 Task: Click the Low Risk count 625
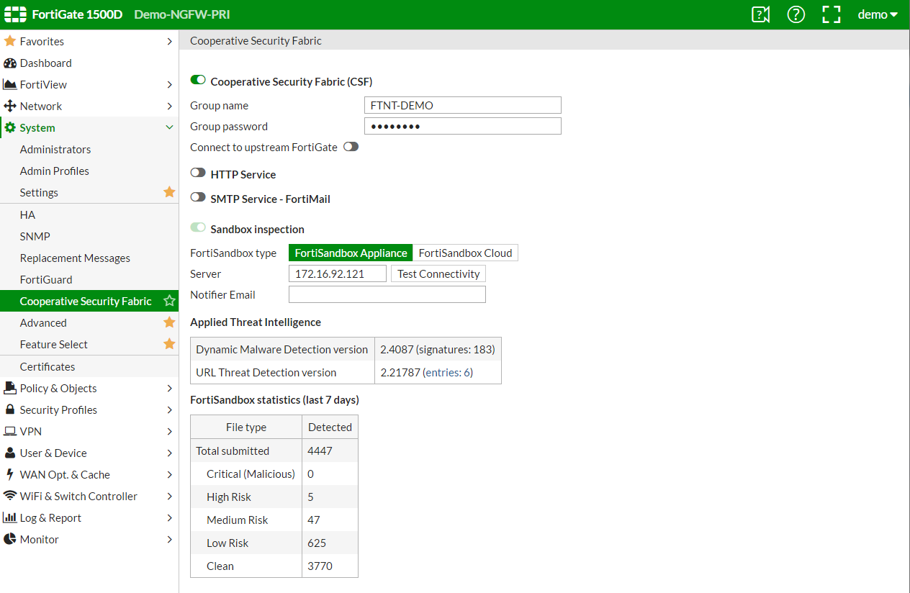tap(317, 543)
